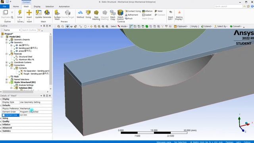Insert a Weld control
The image size is (254, 143).
158,11
